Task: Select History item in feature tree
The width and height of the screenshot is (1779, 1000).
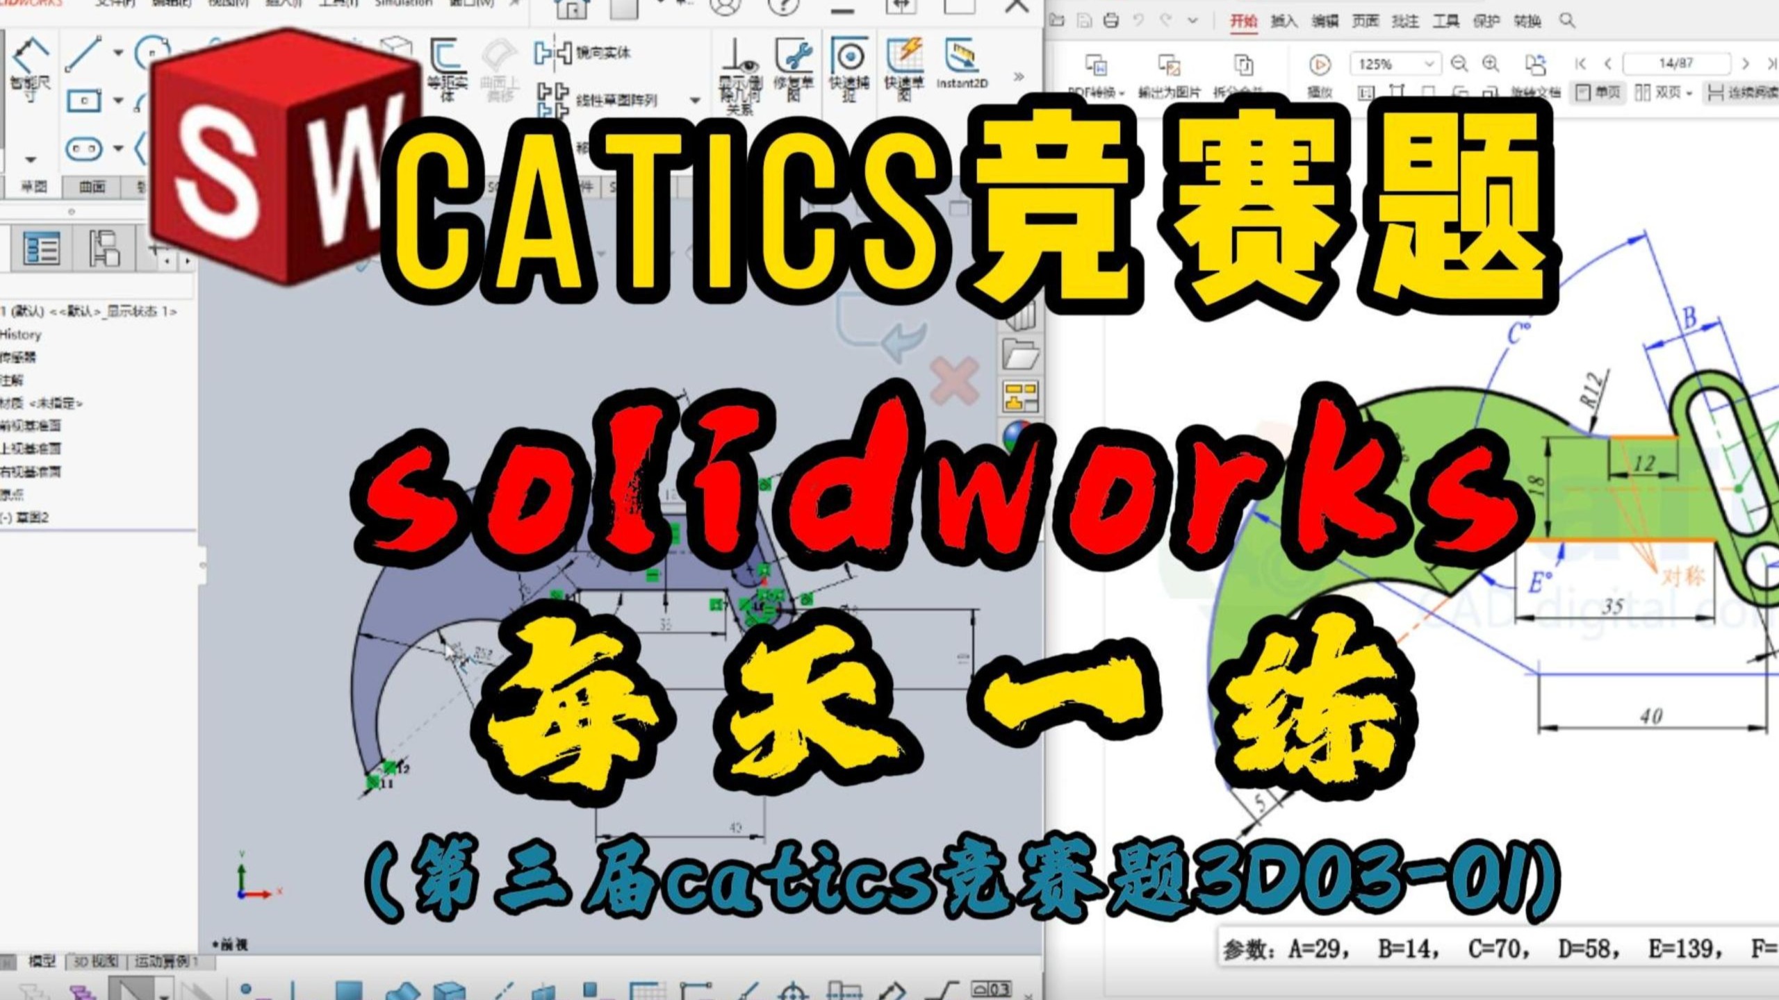Action: pos(21,334)
